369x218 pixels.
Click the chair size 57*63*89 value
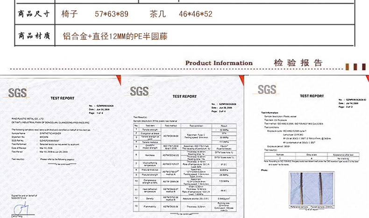click(x=111, y=14)
